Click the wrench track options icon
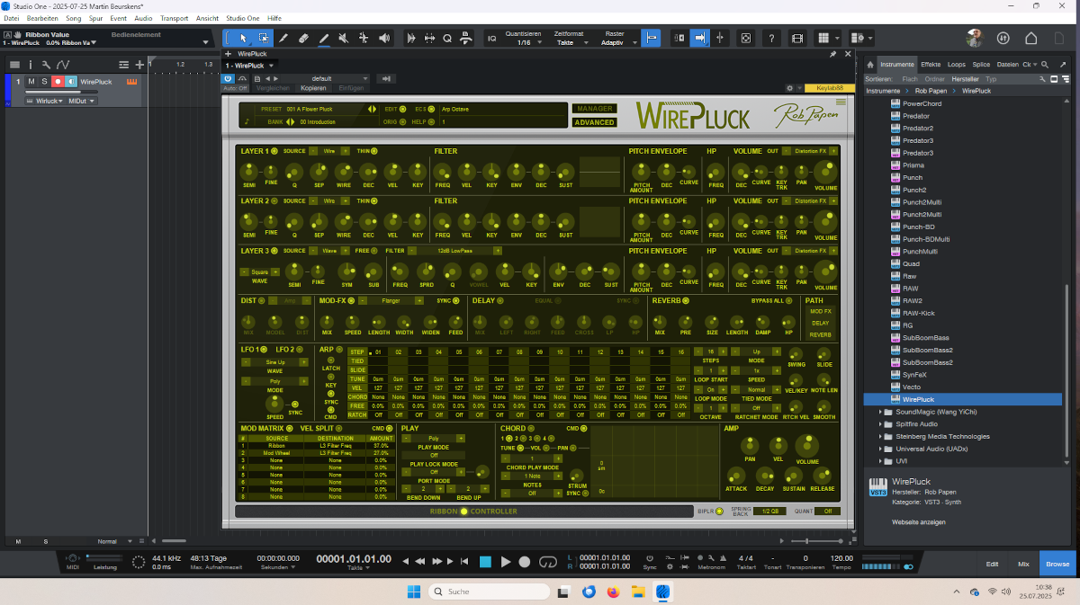This screenshot has width=1080, height=605. [46, 65]
